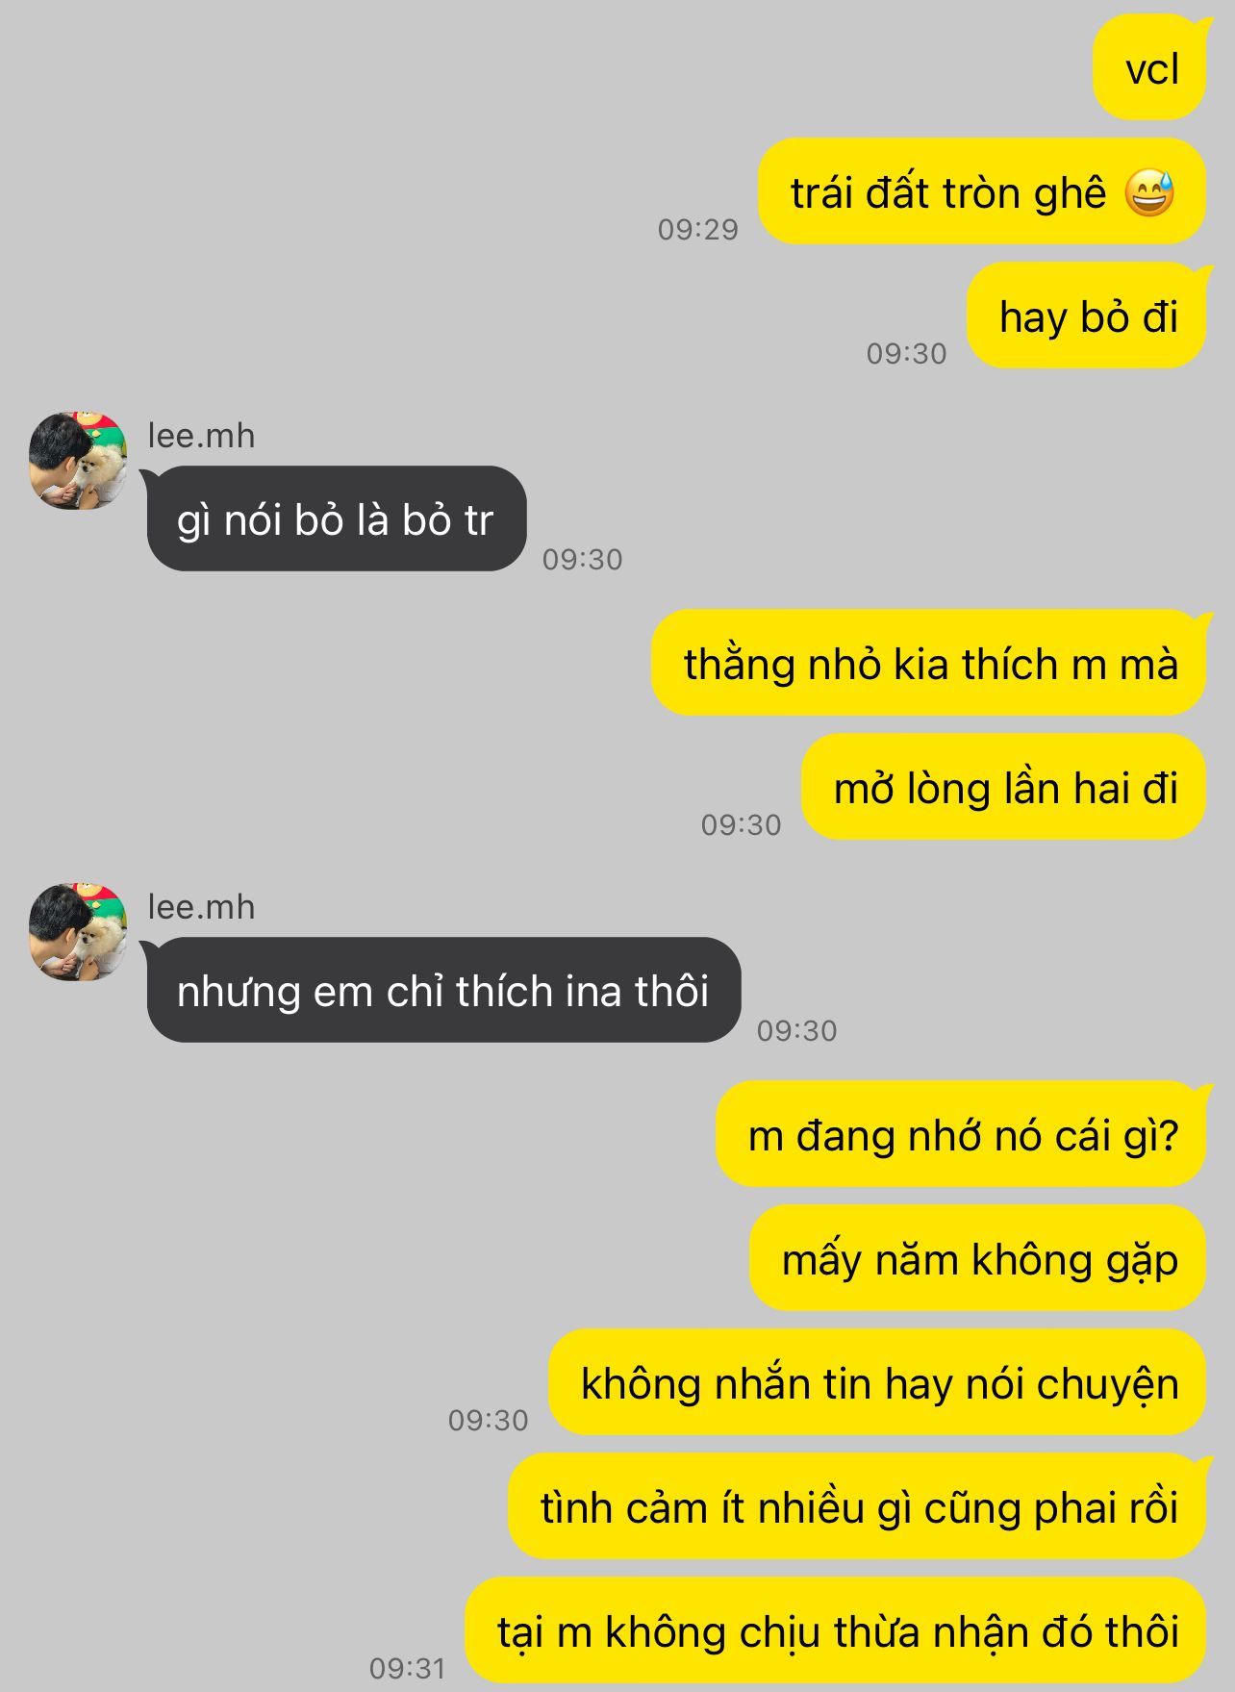Tap the sweat-smile emoji in message
1235x1692 pixels.
pos(1149,192)
